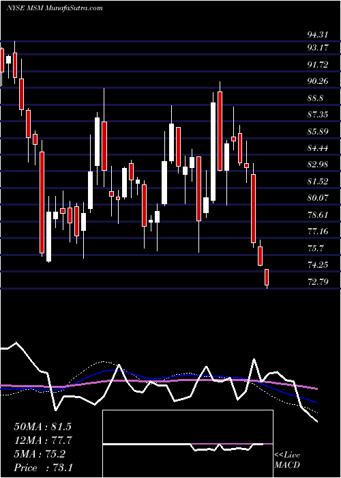
Task: Click the 75.7 price axis label
Action: pos(316,248)
